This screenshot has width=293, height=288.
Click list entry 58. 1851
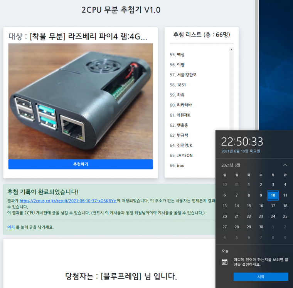click(x=178, y=85)
